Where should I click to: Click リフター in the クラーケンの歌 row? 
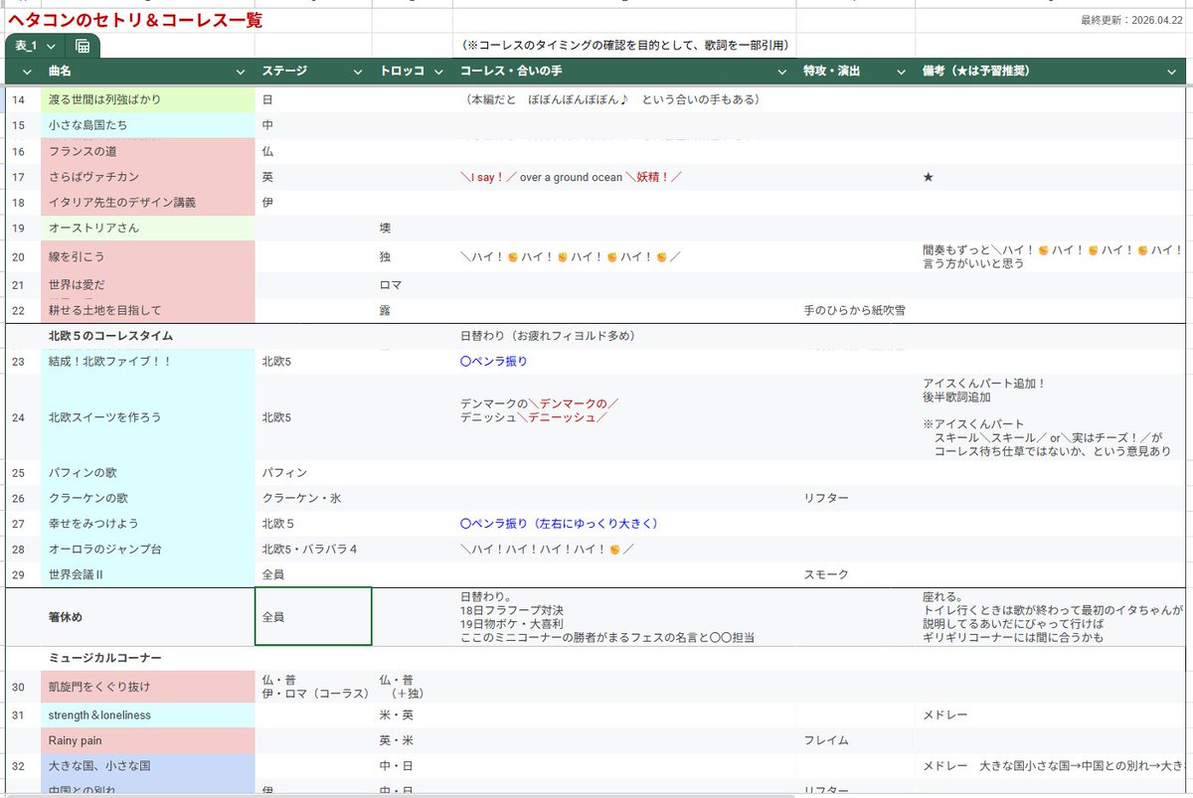pyautogui.click(x=856, y=498)
